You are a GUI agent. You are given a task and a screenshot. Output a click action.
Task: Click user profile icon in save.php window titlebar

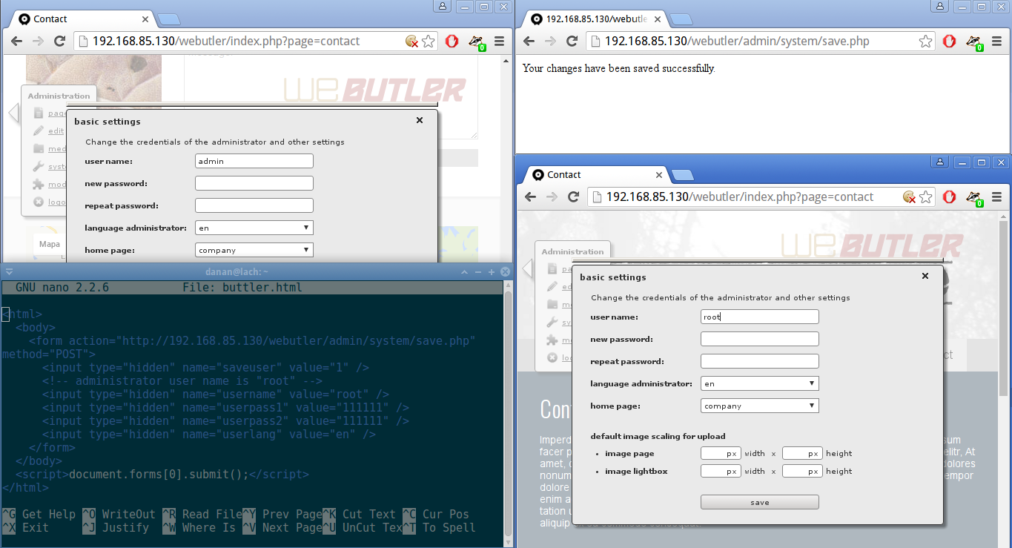941,6
